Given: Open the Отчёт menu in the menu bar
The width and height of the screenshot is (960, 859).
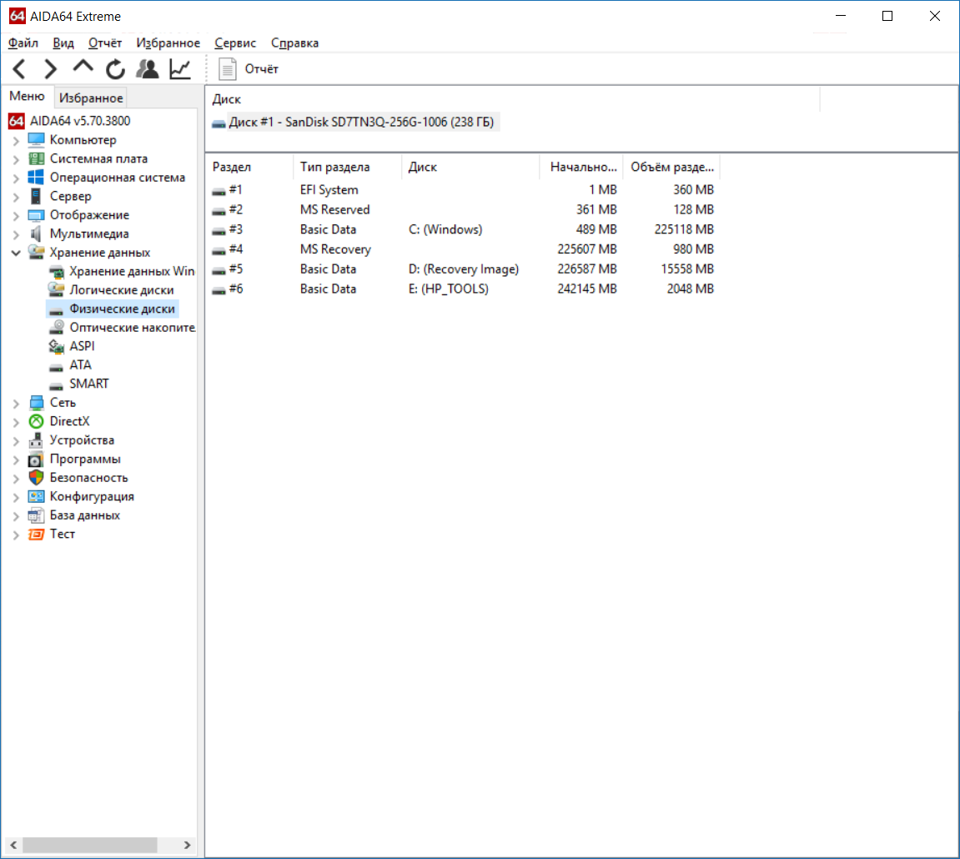Looking at the screenshot, I should (x=105, y=43).
